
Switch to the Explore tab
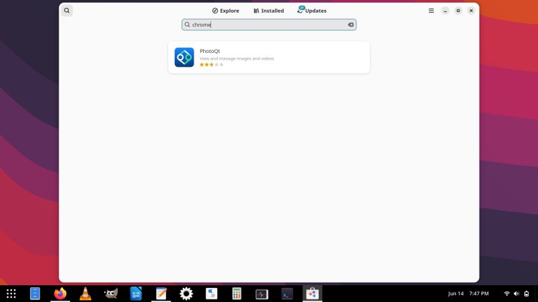pos(225,11)
